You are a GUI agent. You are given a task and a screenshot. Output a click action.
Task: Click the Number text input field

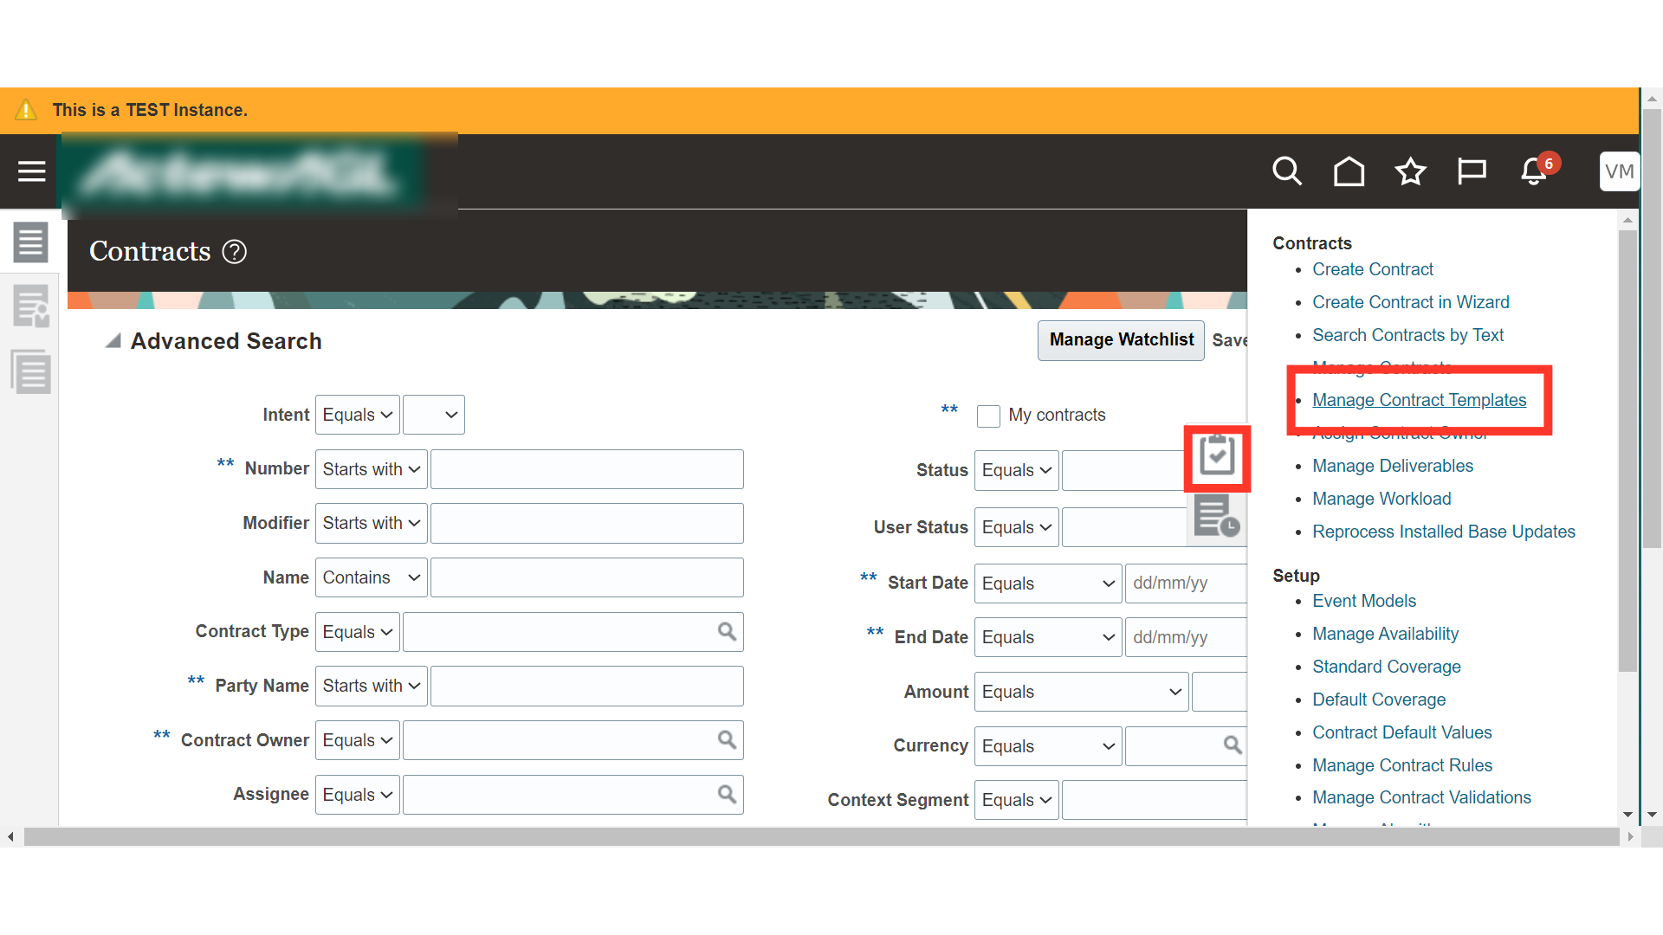coord(587,469)
